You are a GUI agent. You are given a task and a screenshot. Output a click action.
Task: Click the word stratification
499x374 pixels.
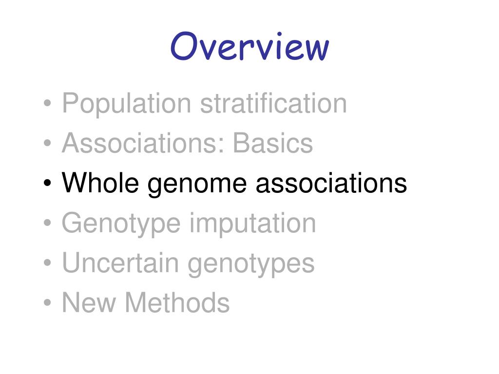(273, 103)
